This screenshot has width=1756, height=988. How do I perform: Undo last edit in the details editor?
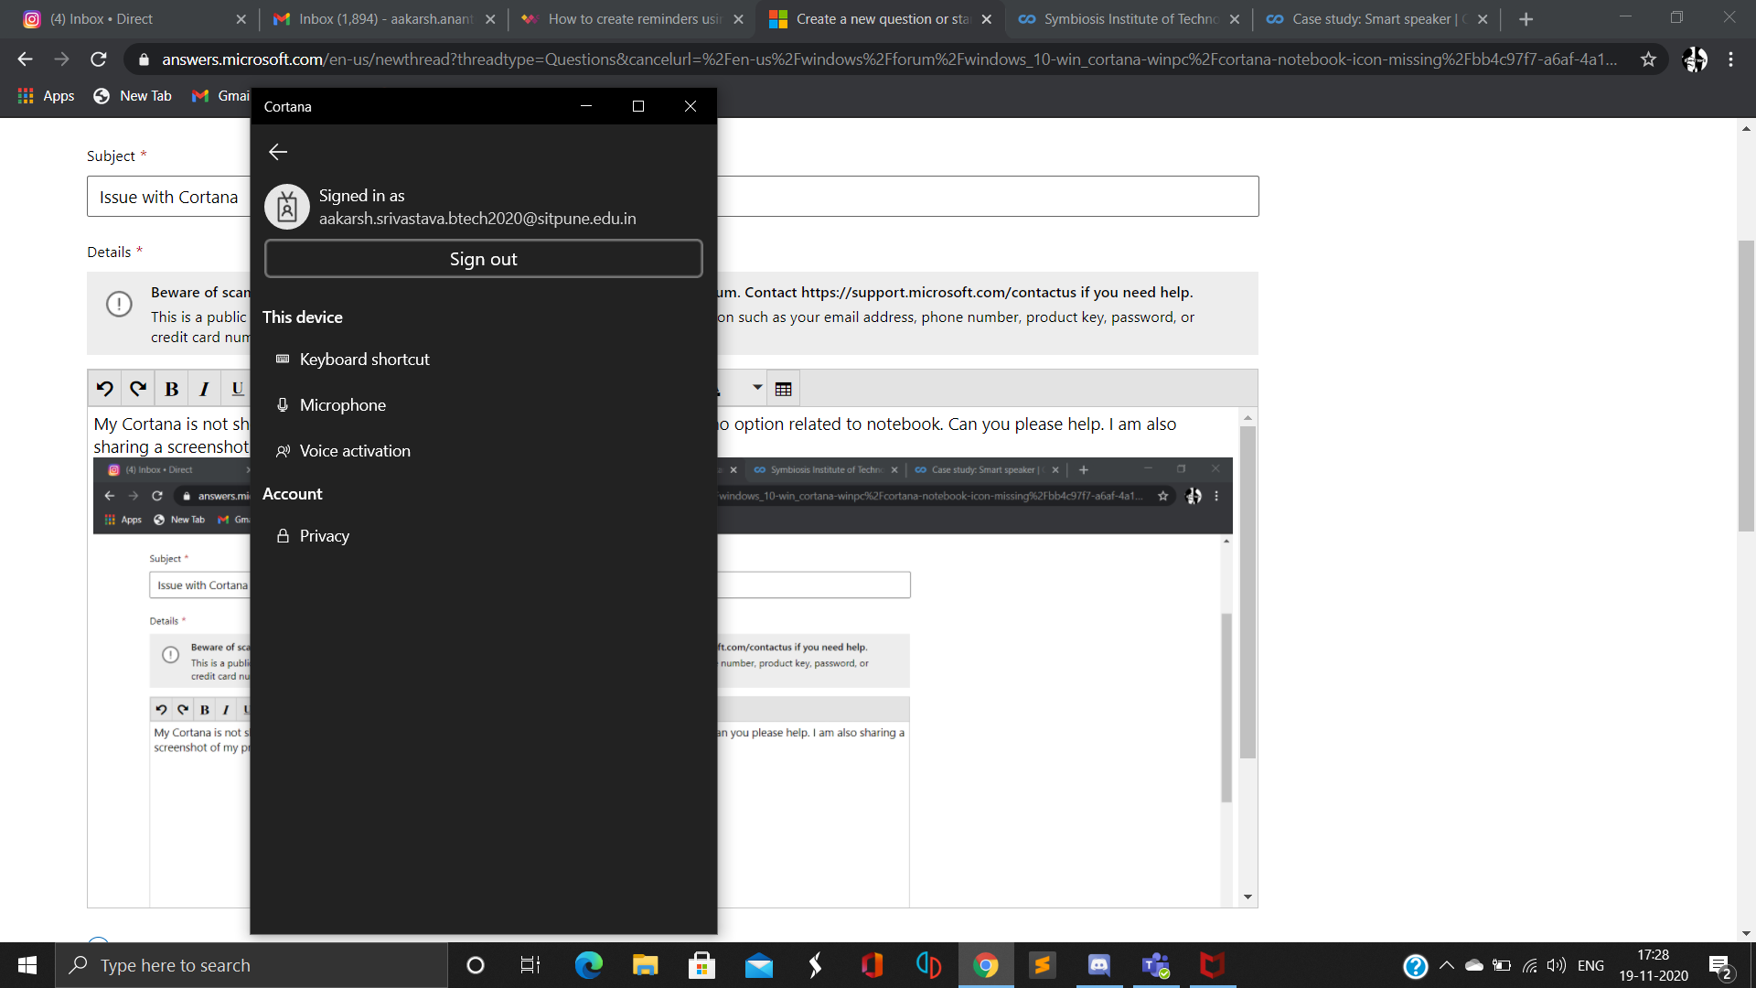pos(105,389)
